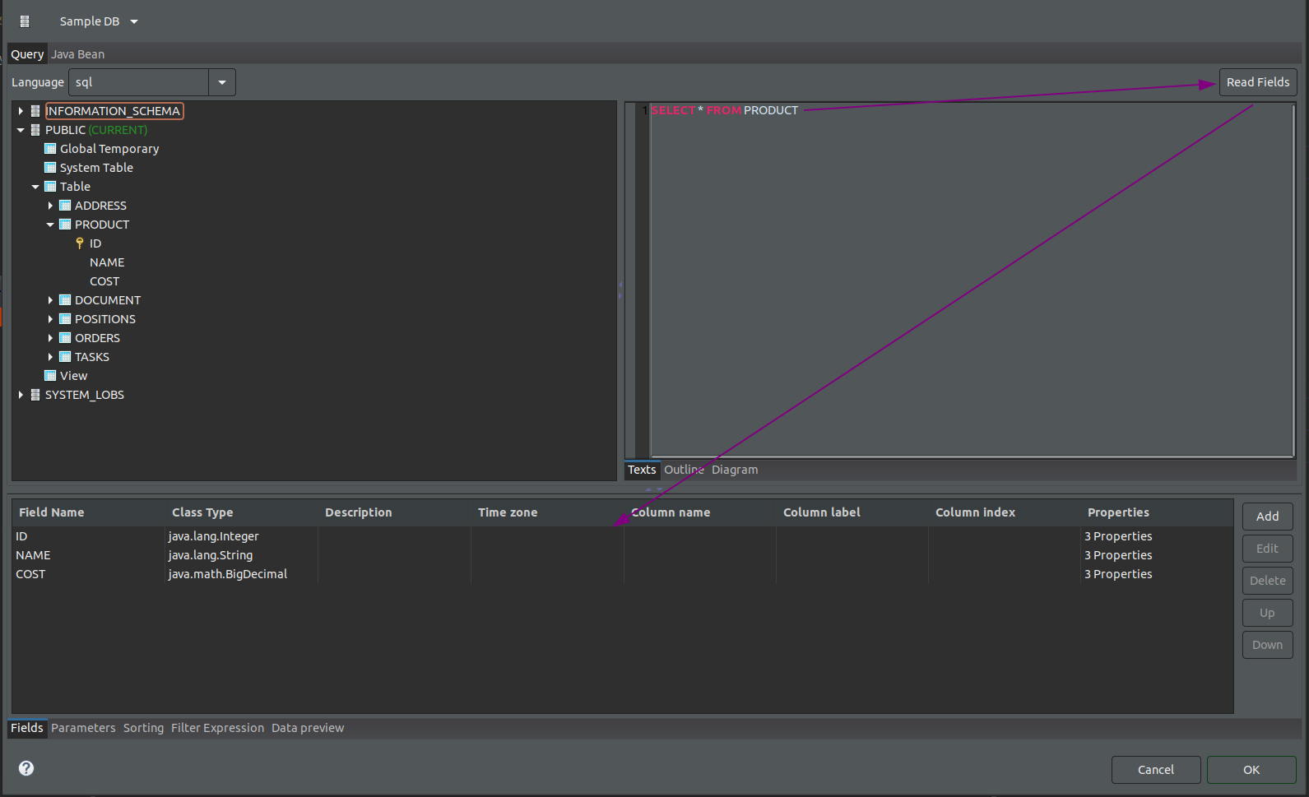Click the Sample DB database icon
Image resolution: width=1309 pixels, height=797 pixels.
click(x=25, y=21)
